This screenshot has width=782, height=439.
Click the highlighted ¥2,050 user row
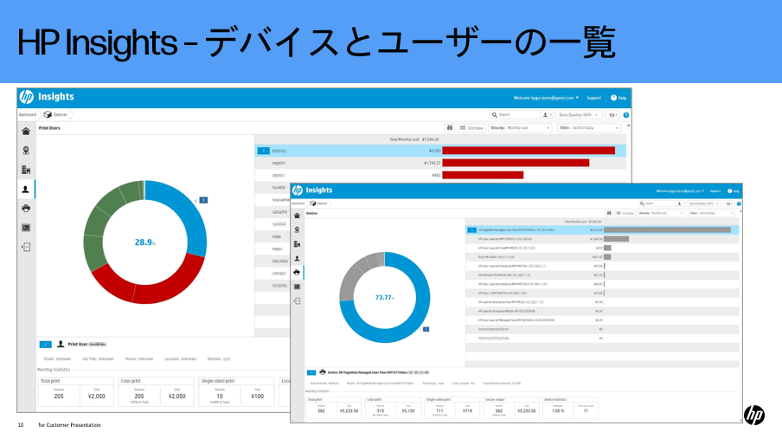pyautogui.click(x=440, y=151)
